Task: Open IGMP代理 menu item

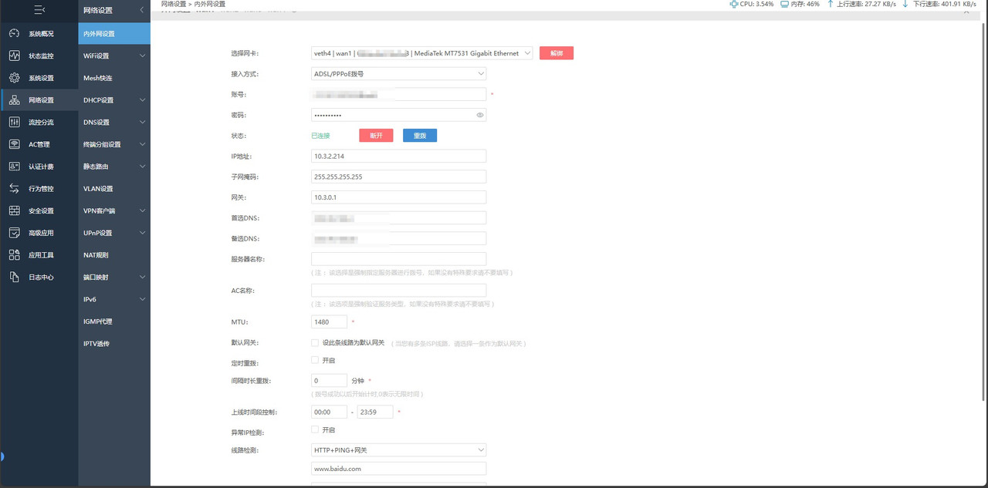Action: coord(114,321)
